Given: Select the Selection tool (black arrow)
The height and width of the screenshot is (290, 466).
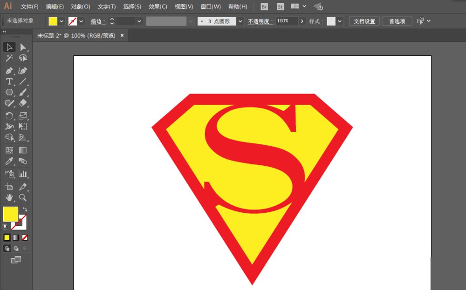Looking at the screenshot, I should tap(9, 47).
